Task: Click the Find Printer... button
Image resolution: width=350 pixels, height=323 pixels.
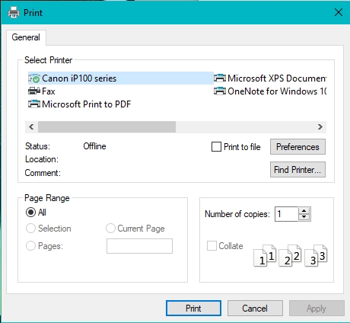Action: (x=297, y=170)
